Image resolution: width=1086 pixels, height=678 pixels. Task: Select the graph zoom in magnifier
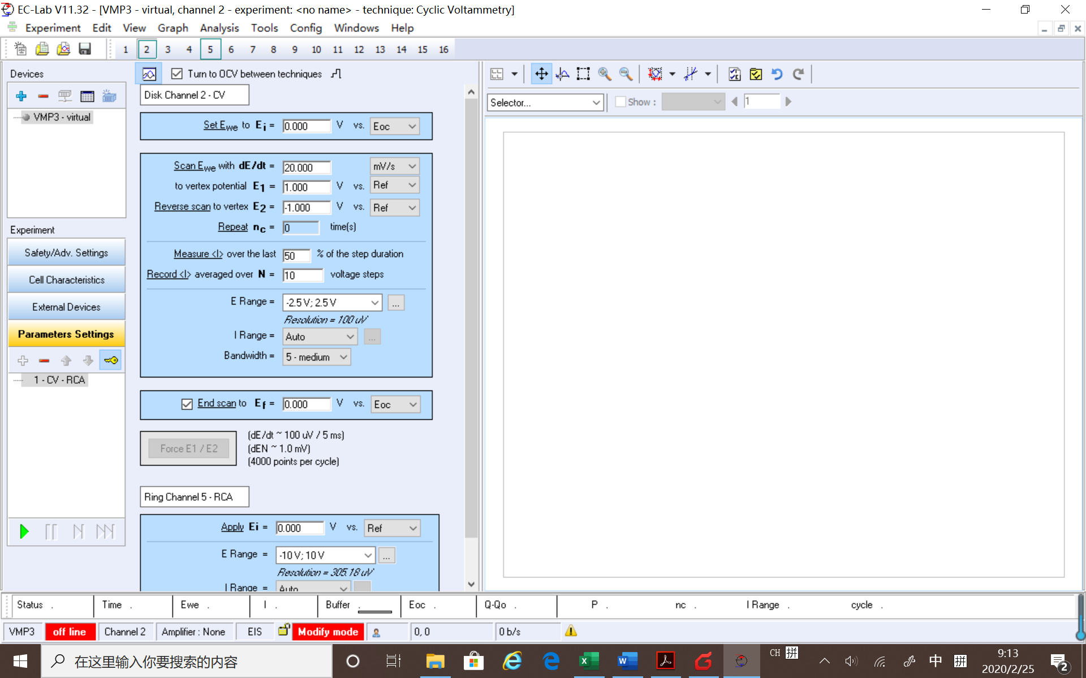click(x=604, y=74)
